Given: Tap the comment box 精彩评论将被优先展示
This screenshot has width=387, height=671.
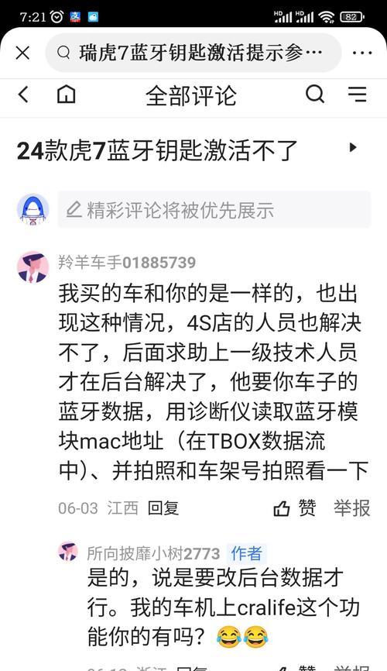Looking at the screenshot, I should click(214, 209).
